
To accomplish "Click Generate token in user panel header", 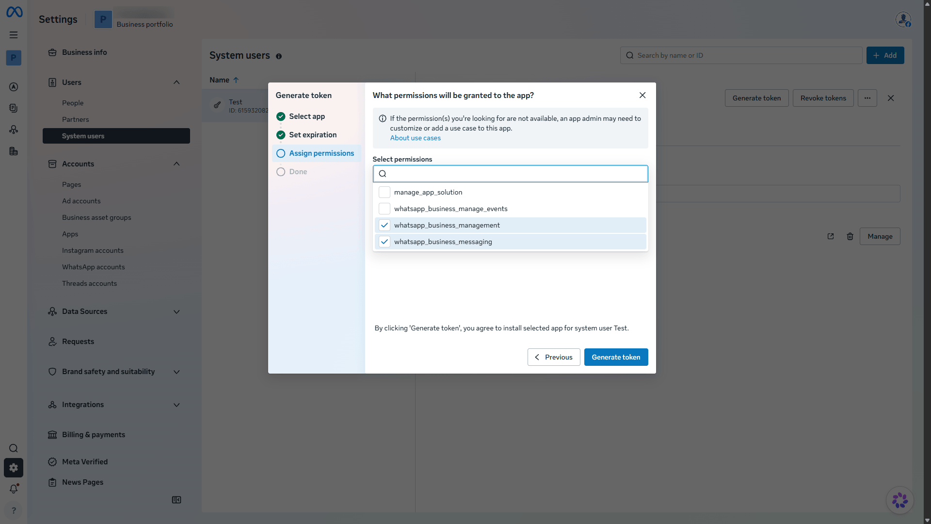I will (x=756, y=98).
